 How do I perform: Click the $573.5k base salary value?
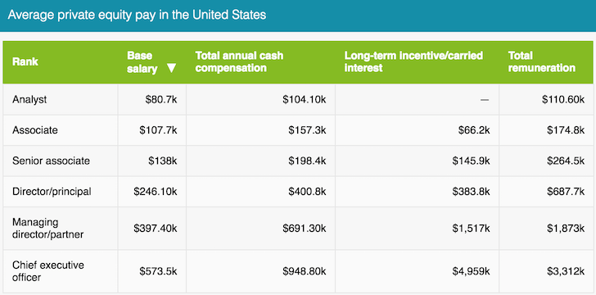coord(158,271)
